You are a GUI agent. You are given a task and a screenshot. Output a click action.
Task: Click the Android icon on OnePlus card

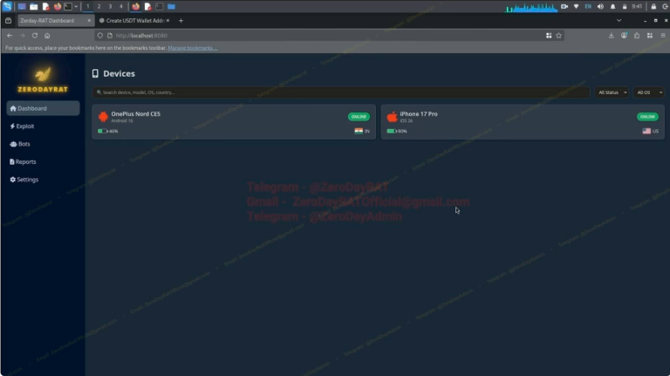103,117
